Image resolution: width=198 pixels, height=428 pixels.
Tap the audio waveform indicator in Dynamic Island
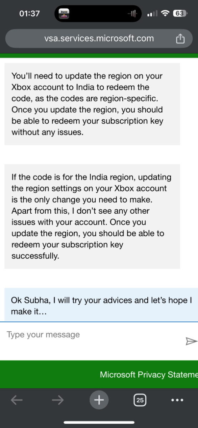132,14
